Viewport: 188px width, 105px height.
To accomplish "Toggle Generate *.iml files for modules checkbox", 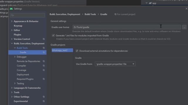I will point(53,36).
